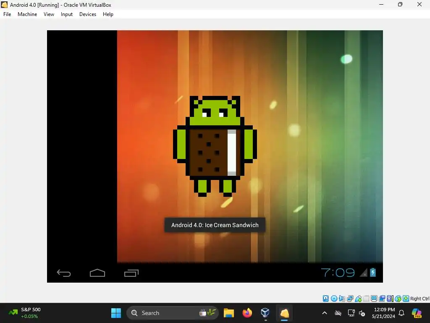
Task: Tap the Android recent apps button
Action: 131,273
